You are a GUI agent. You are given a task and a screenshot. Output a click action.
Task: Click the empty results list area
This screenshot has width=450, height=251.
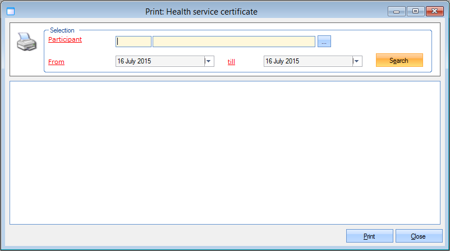pos(224,153)
